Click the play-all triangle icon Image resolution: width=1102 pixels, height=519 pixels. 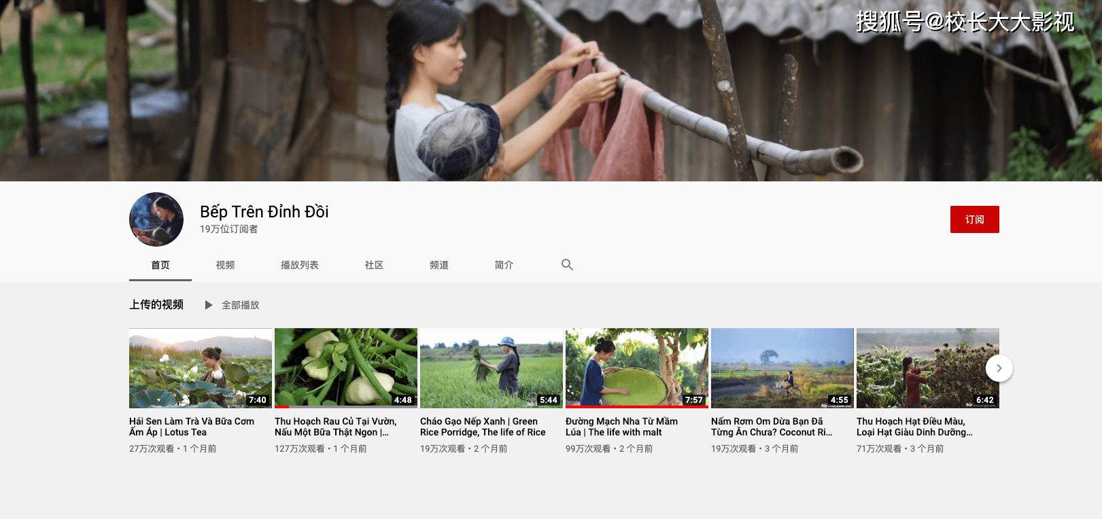click(209, 305)
